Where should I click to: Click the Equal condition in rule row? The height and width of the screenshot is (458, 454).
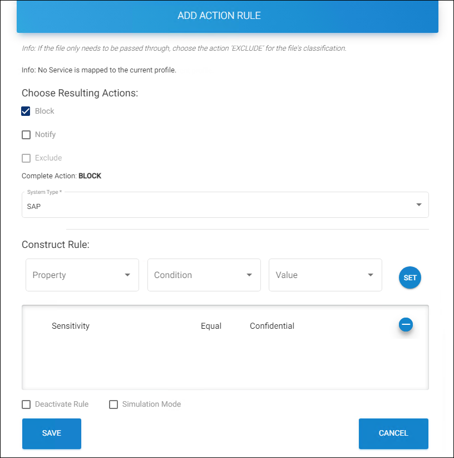click(x=211, y=326)
